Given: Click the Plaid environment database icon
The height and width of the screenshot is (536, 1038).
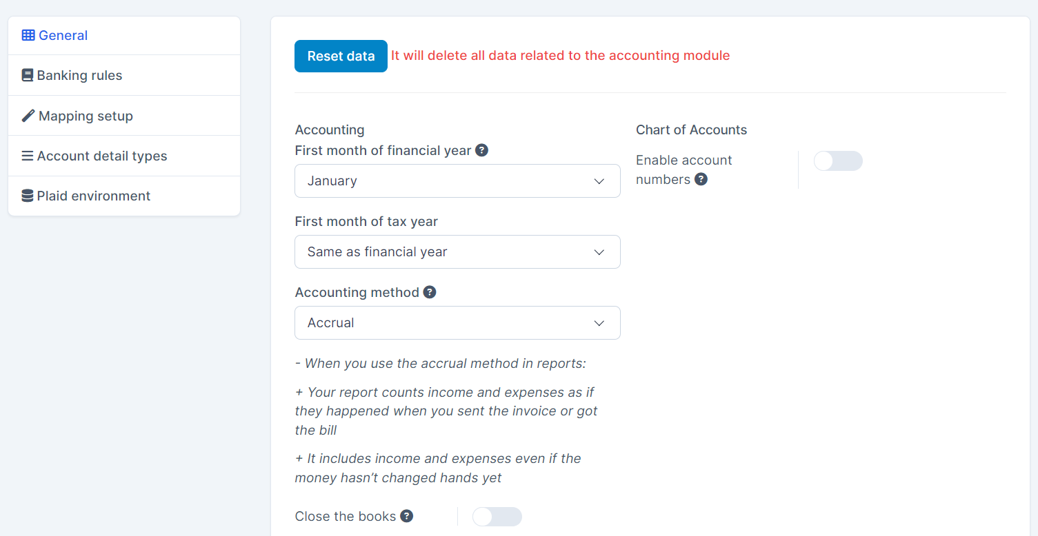Looking at the screenshot, I should [x=28, y=196].
